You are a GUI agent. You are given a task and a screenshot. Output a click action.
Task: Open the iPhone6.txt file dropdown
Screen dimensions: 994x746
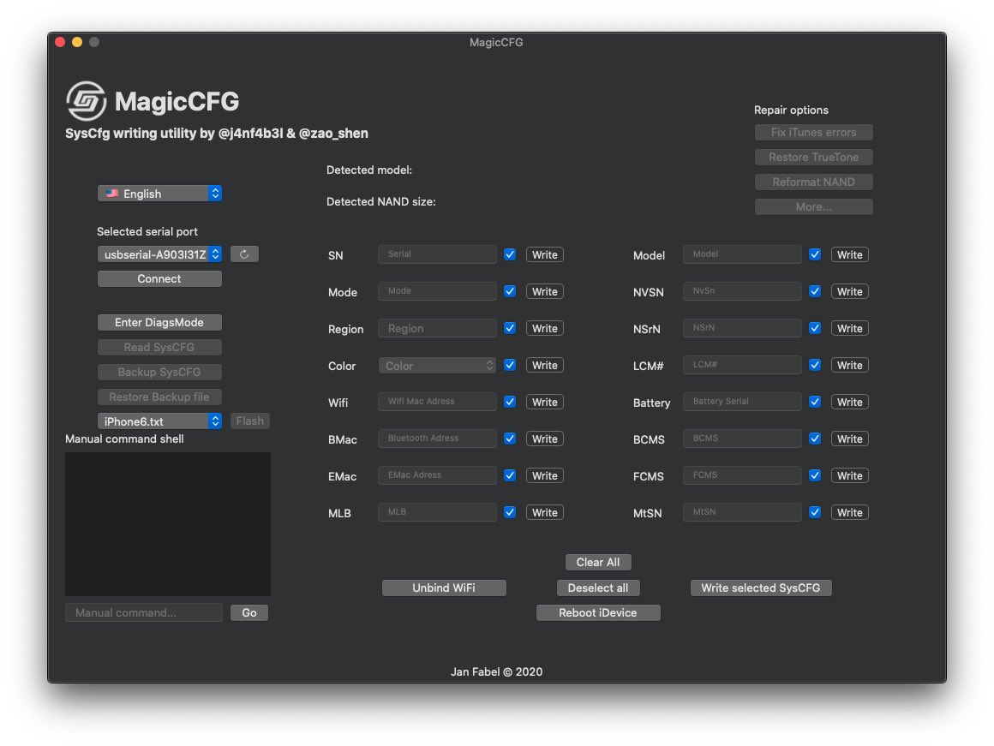pyautogui.click(x=159, y=421)
